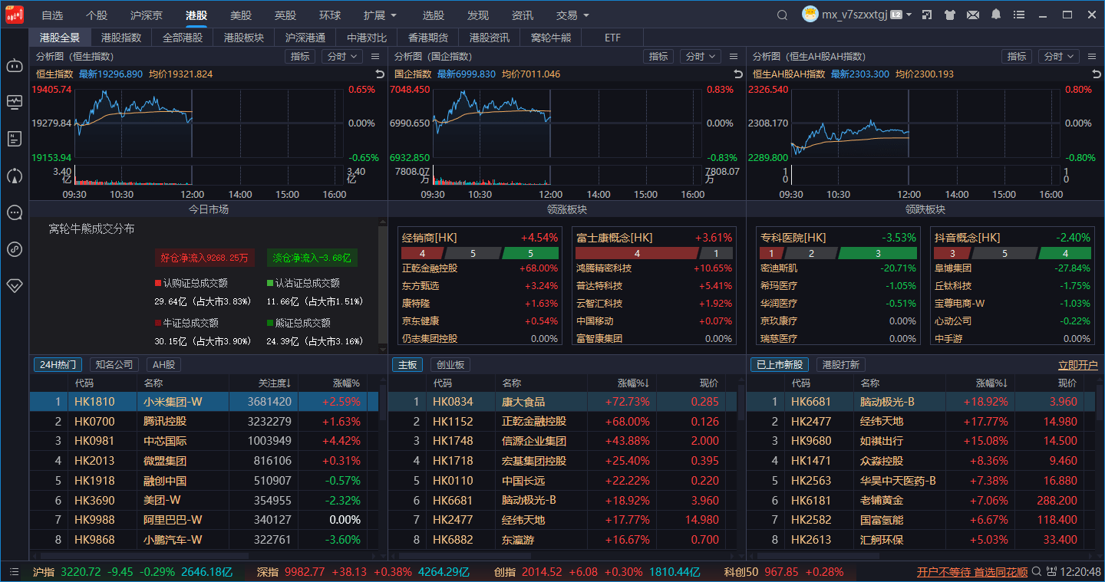1105x582 pixels.
Task: Open the news page icon in left sidebar
Action: click(x=14, y=139)
